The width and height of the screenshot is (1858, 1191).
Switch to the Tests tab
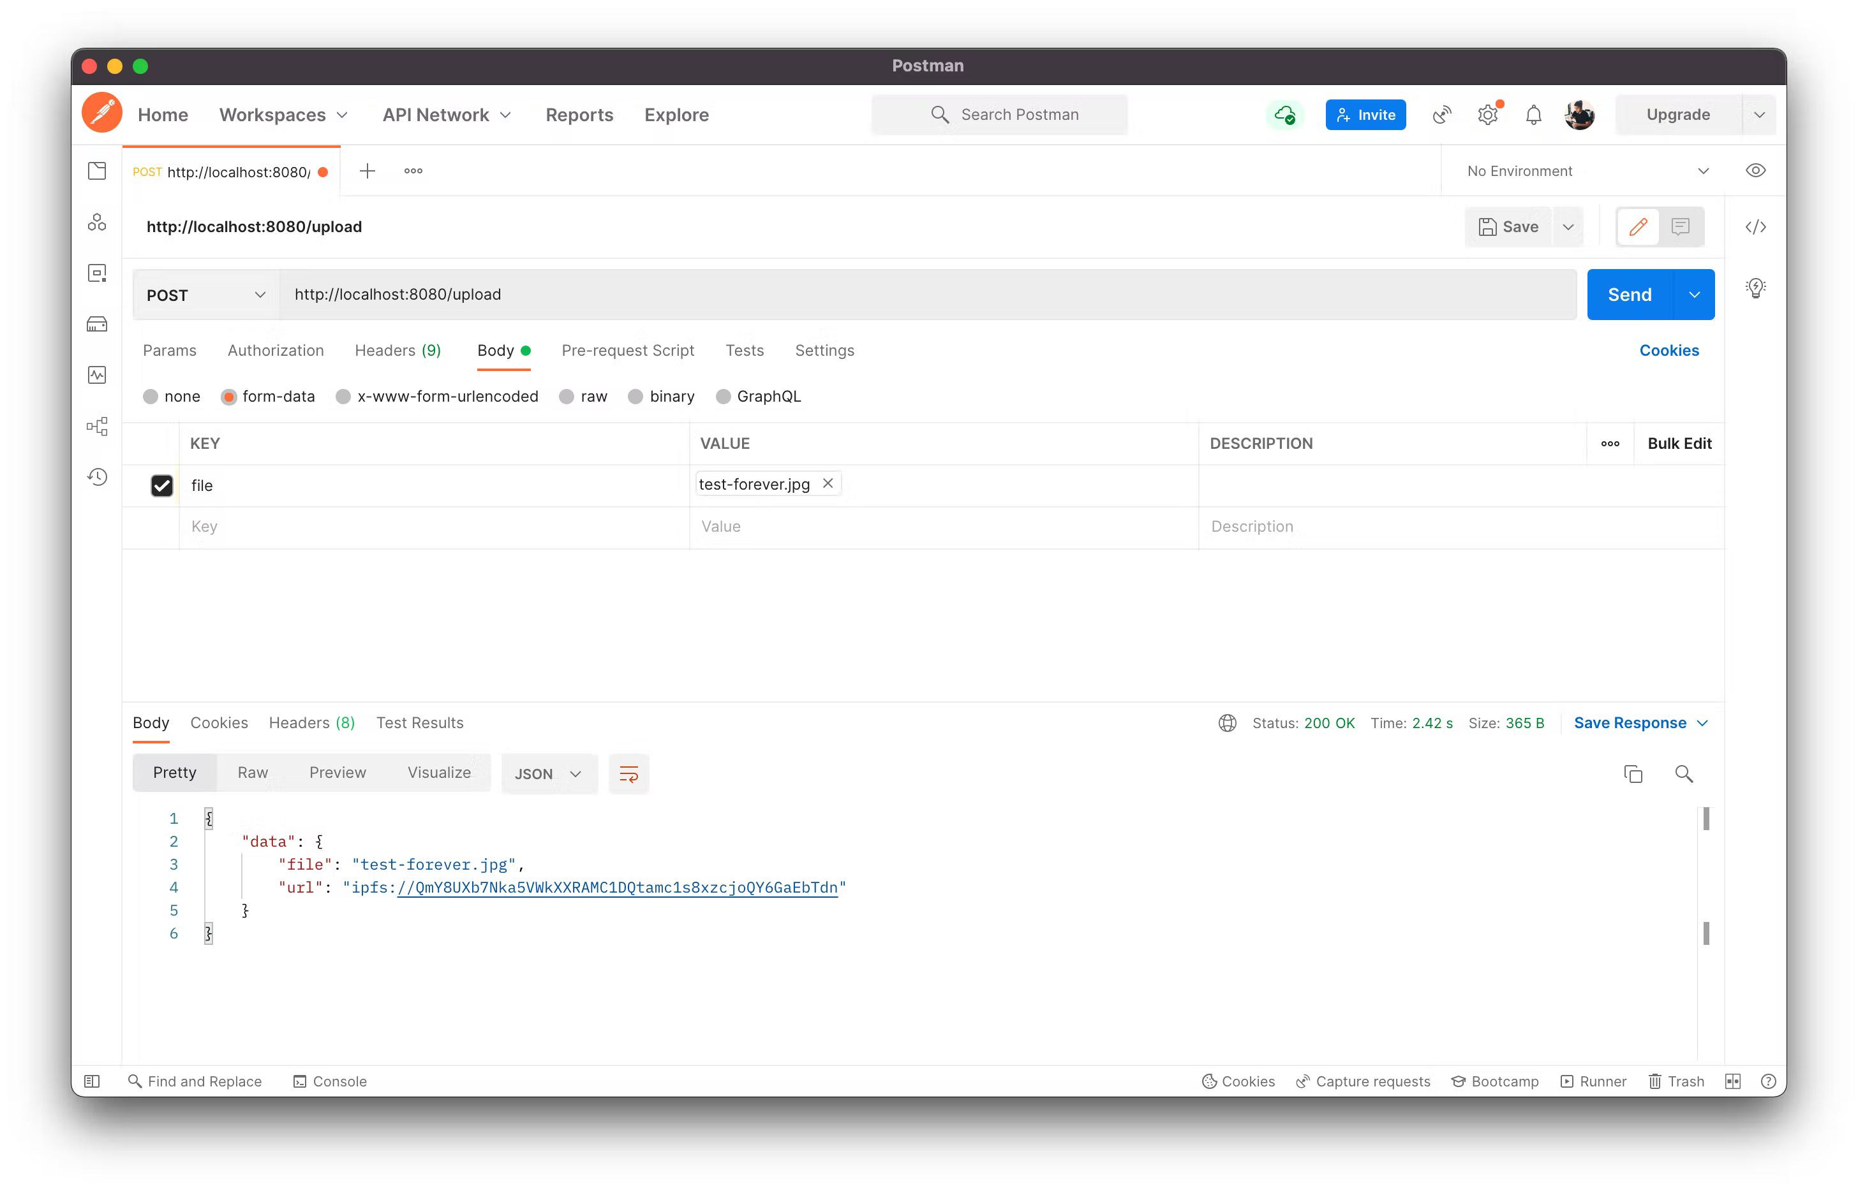pyautogui.click(x=745, y=350)
